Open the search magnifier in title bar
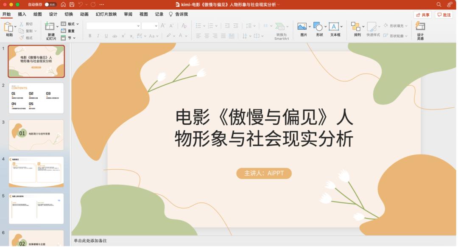Viewport: 458px width, 247px height. click(439, 5)
